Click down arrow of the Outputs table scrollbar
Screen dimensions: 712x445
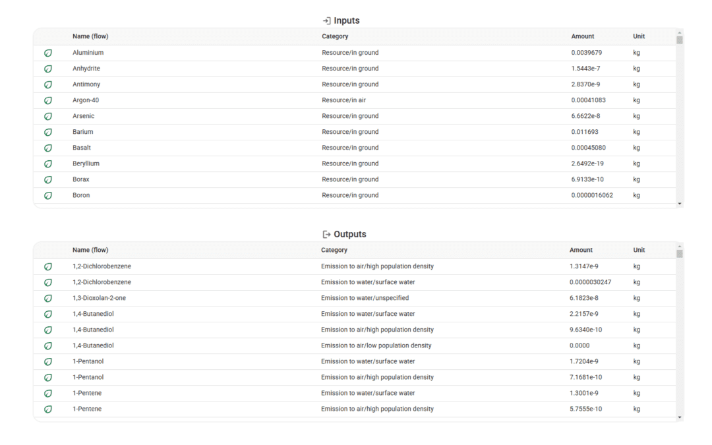coord(680,417)
